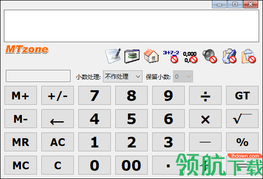
Task: Click the minus subtraction button
Action: click(205, 142)
